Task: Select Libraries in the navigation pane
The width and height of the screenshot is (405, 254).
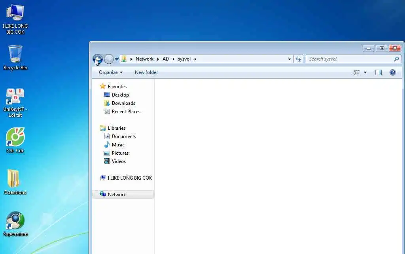Action: pos(117,128)
